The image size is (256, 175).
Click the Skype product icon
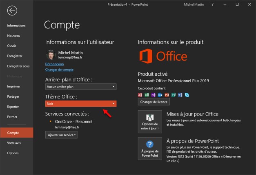(187, 95)
